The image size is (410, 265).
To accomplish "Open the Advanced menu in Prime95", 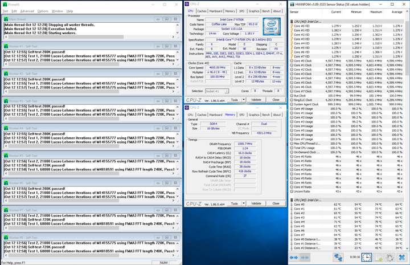I will coord(27,11).
